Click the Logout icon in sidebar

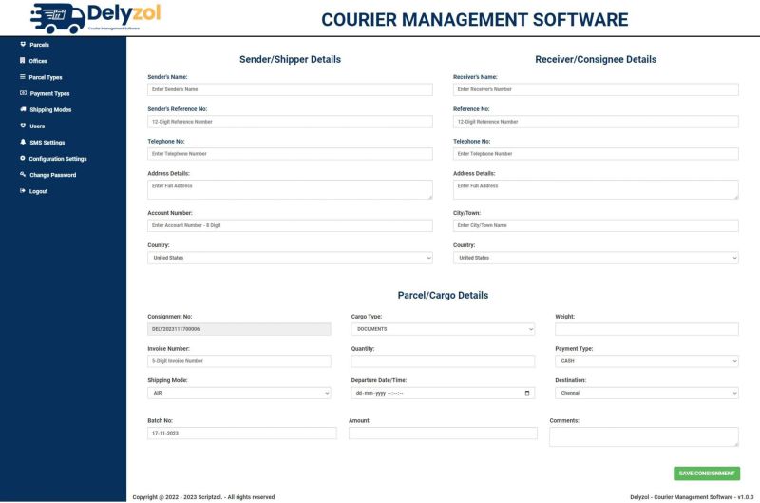pyautogui.click(x=22, y=191)
